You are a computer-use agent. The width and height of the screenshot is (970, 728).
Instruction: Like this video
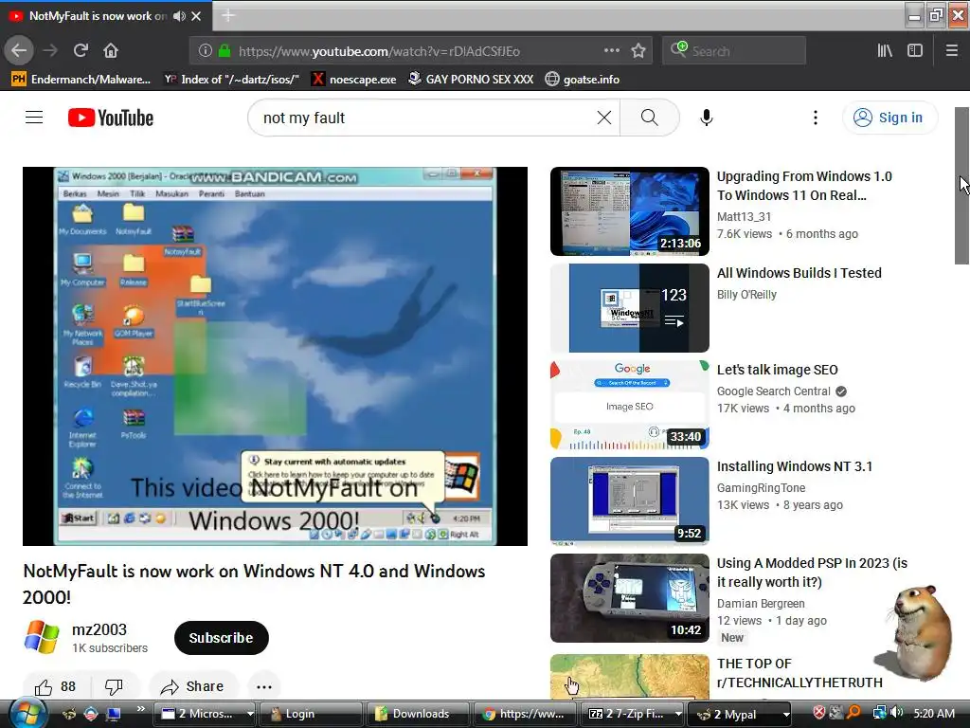56,686
